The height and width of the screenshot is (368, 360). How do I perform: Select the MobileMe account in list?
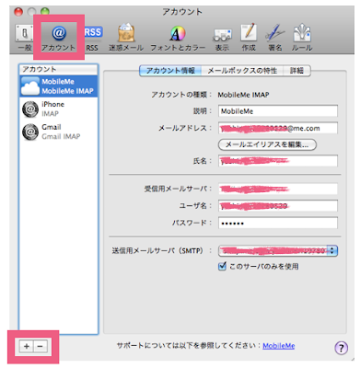(59, 86)
